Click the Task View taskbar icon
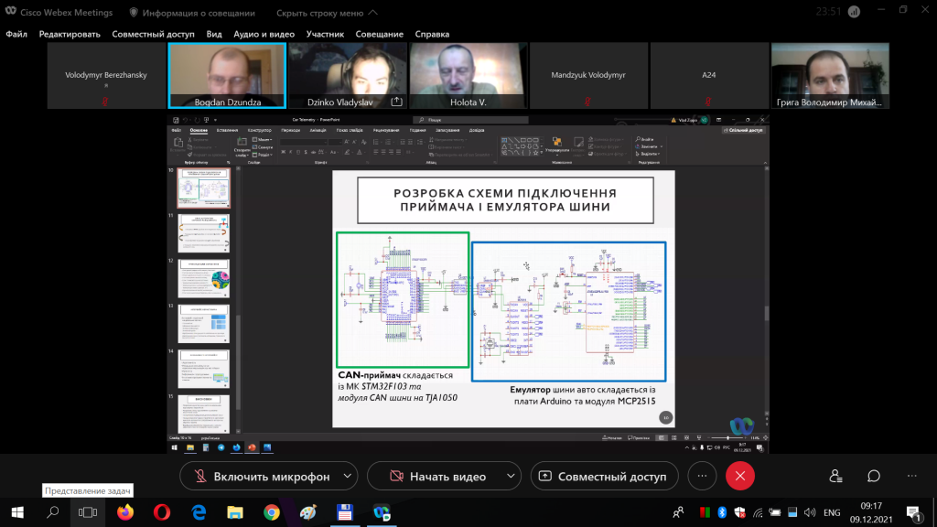The height and width of the screenshot is (527, 937). (x=88, y=512)
